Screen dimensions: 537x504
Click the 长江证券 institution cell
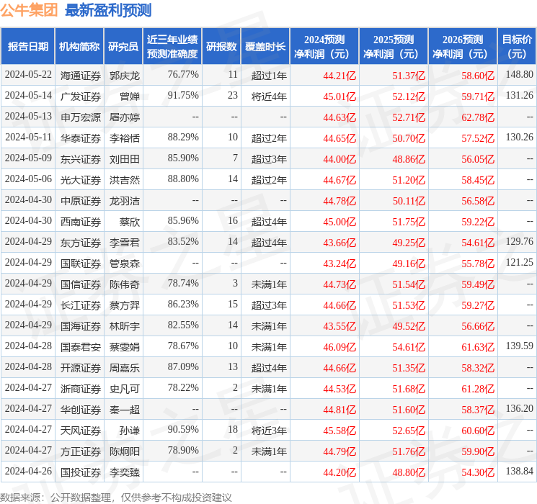[81, 305]
